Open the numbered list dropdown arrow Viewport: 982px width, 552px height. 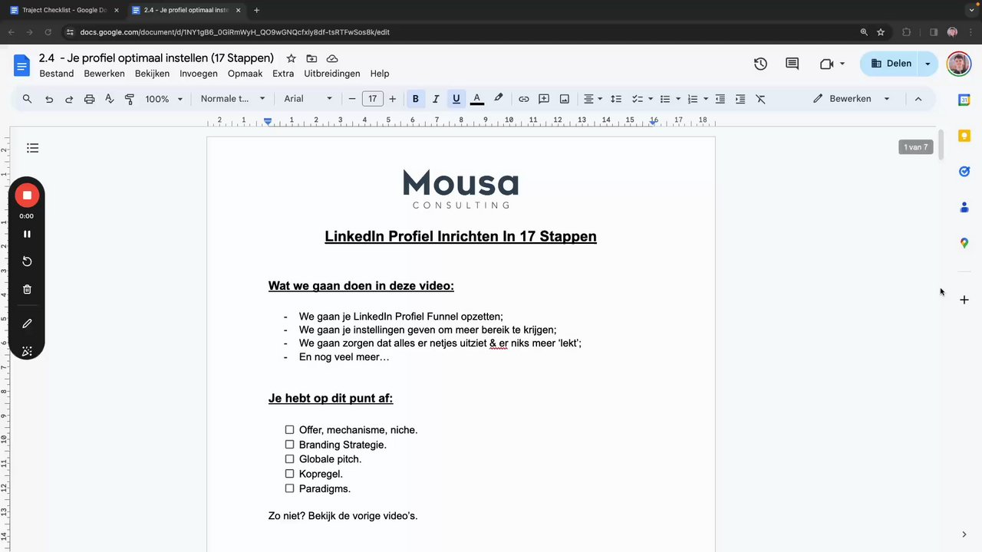[705, 99]
